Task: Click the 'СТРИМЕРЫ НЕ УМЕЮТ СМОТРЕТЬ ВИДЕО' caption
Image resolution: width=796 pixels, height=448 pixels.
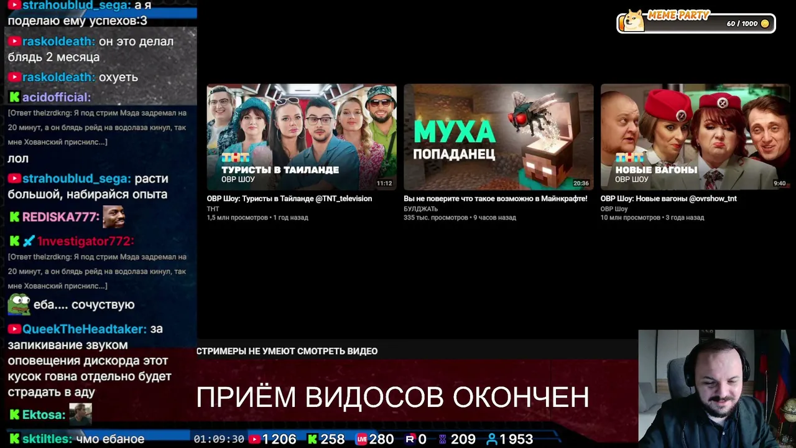Action: [x=287, y=351]
